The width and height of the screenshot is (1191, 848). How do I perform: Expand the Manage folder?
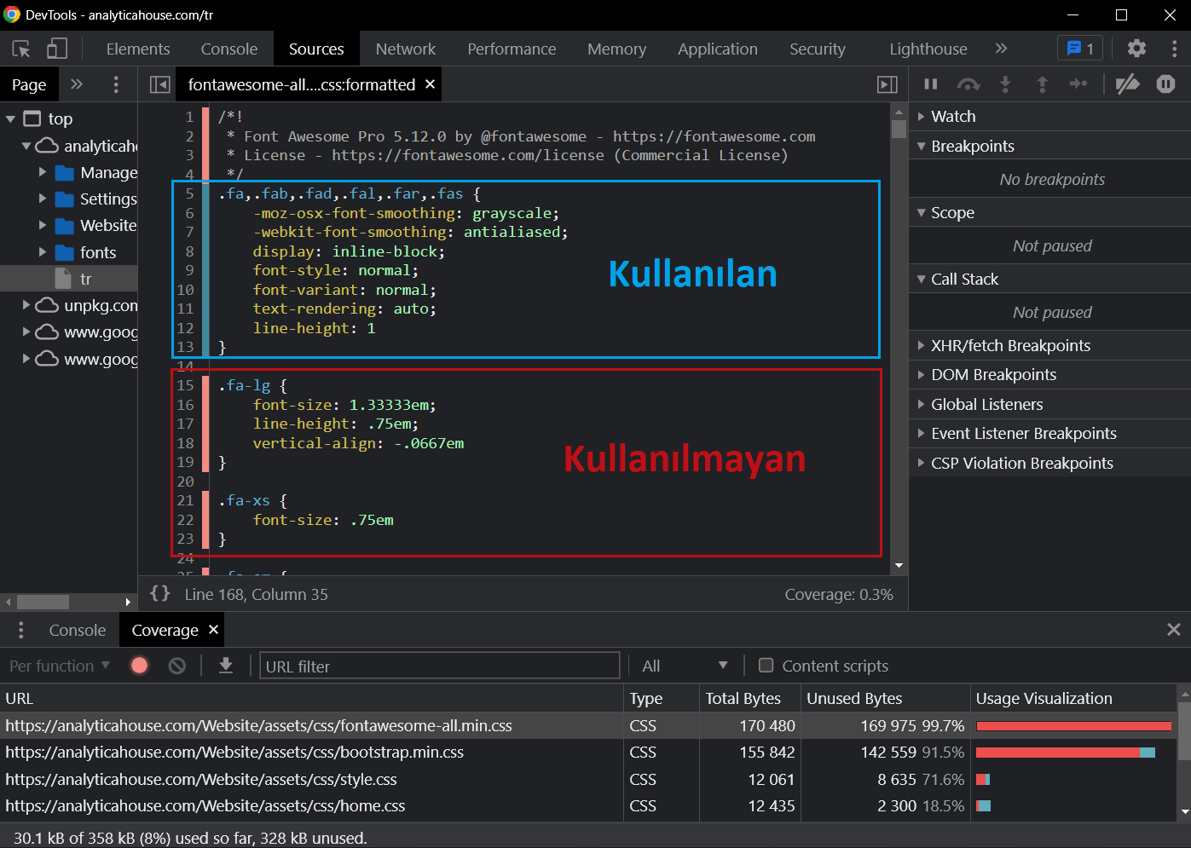click(43, 172)
